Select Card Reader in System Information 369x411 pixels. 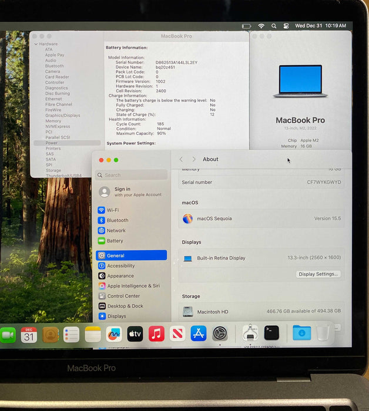(57, 77)
